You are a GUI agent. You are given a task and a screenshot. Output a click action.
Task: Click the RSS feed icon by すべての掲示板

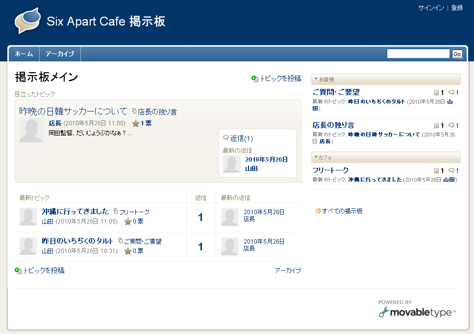[x=318, y=211]
